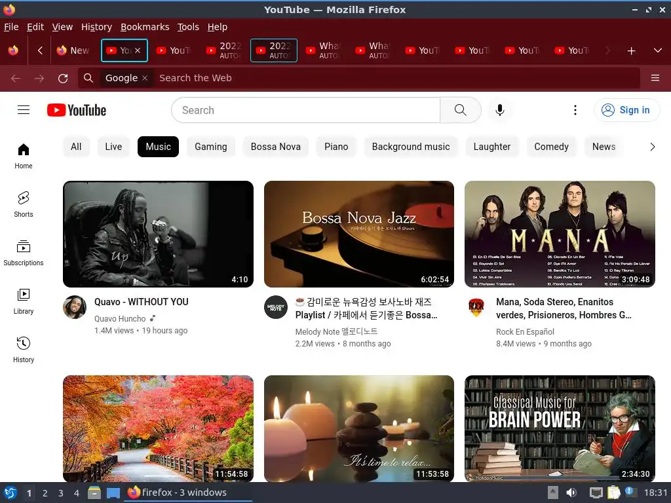Remove the Google search engine chip
Screen dimensions: 671x503
pos(145,78)
